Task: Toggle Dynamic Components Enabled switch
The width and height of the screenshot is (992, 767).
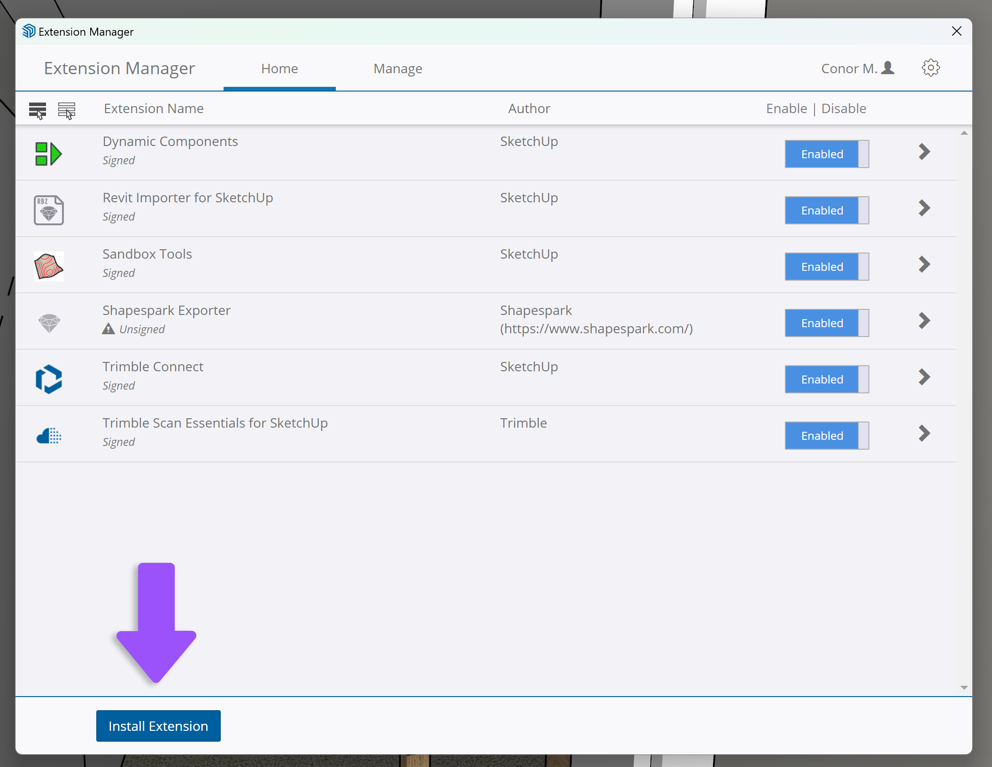Action: coord(827,154)
